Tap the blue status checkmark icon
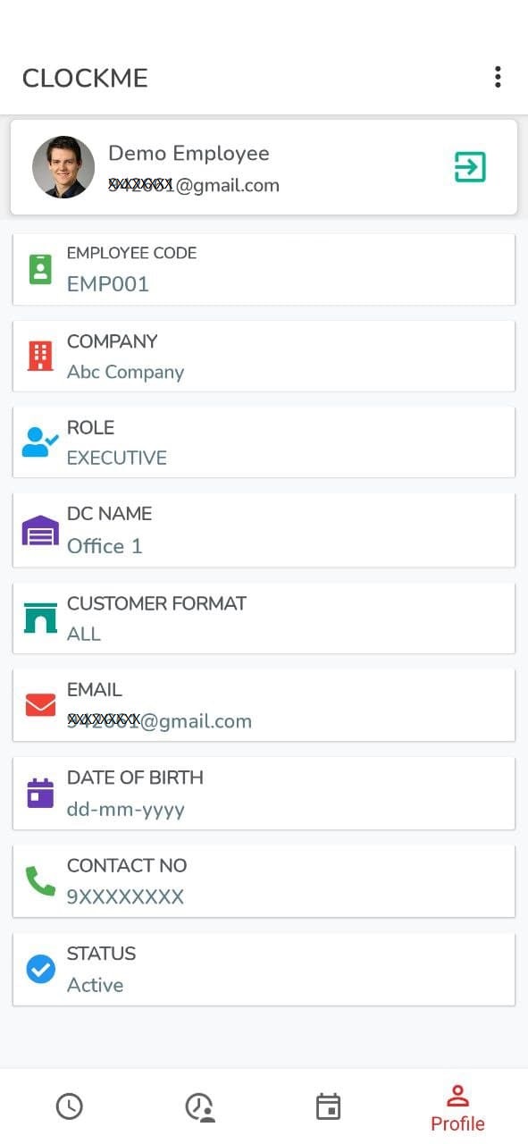 point(40,969)
